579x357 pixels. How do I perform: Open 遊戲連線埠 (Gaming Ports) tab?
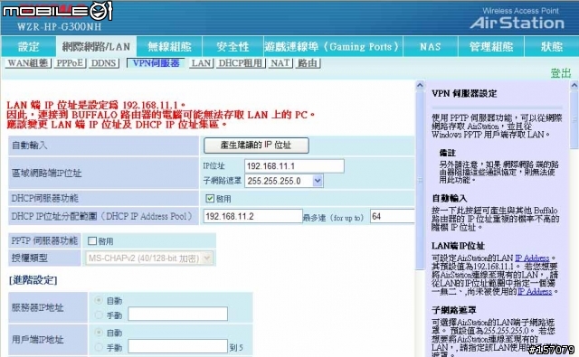tap(333, 46)
